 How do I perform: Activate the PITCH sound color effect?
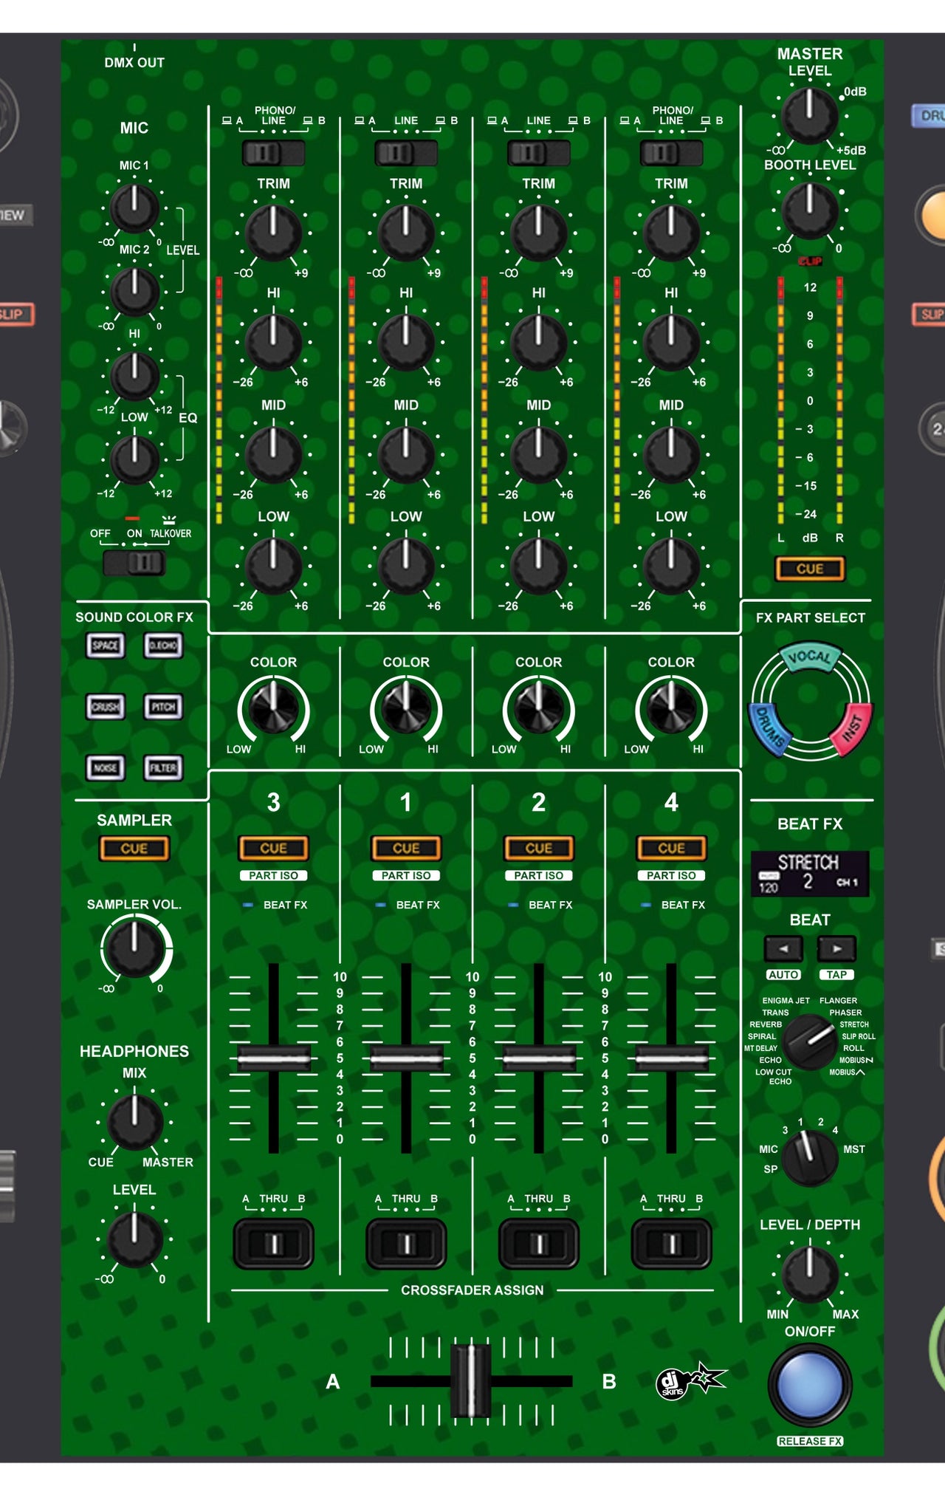[x=163, y=707]
